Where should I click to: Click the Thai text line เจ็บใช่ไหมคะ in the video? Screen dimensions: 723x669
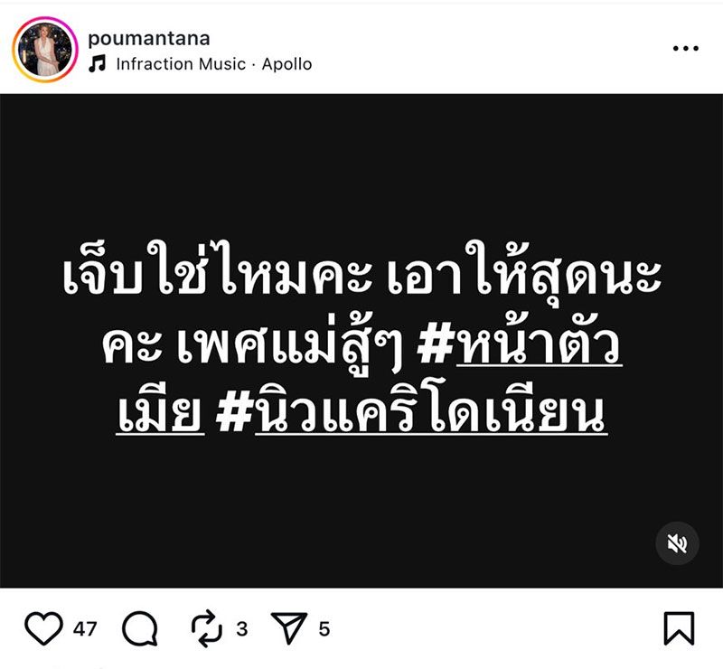click(217, 271)
